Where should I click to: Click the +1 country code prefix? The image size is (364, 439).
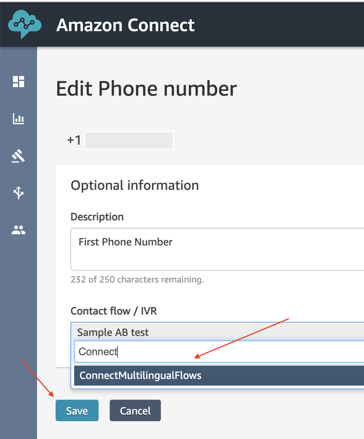tap(74, 140)
